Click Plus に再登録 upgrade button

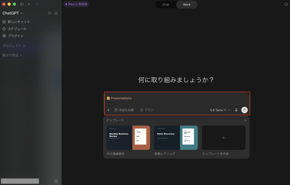76,4
